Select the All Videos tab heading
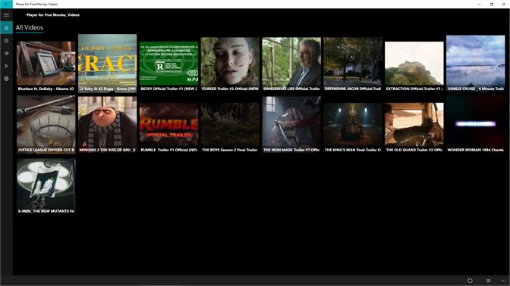The image size is (510, 286). click(30, 28)
